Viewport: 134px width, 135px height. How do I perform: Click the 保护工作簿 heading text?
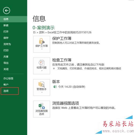[62, 38]
